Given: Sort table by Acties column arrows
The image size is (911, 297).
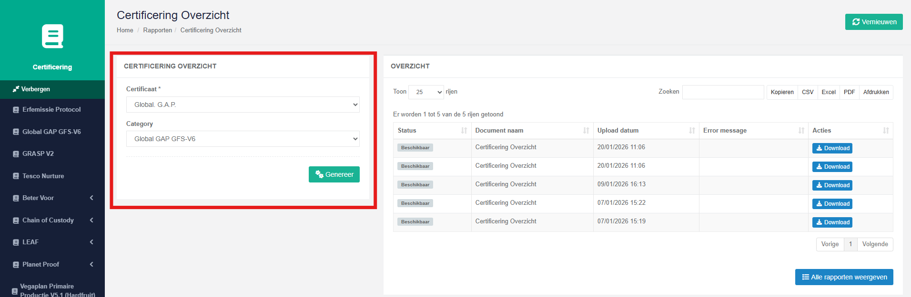Looking at the screenshot, I should click(x=886, y=130).
